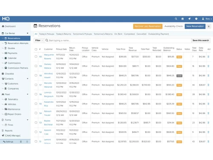Image resolution: width=213 pixels, height=160 pixels.
Task: Go to Dashboard in sidebar
Action: point(9,26)
